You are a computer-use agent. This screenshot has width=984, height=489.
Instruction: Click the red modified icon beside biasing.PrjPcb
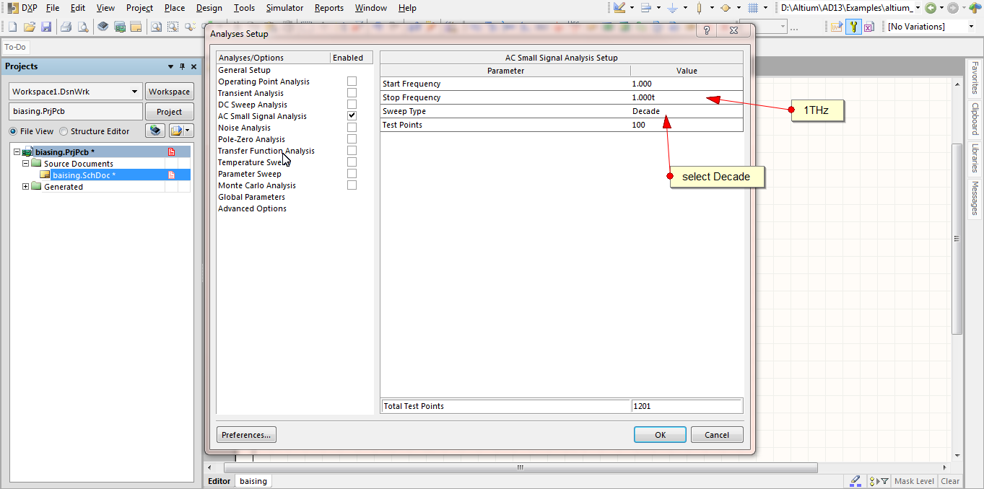click(172, 151)
